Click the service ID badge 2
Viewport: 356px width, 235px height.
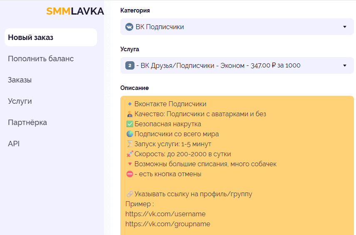[x=130, y=65]
